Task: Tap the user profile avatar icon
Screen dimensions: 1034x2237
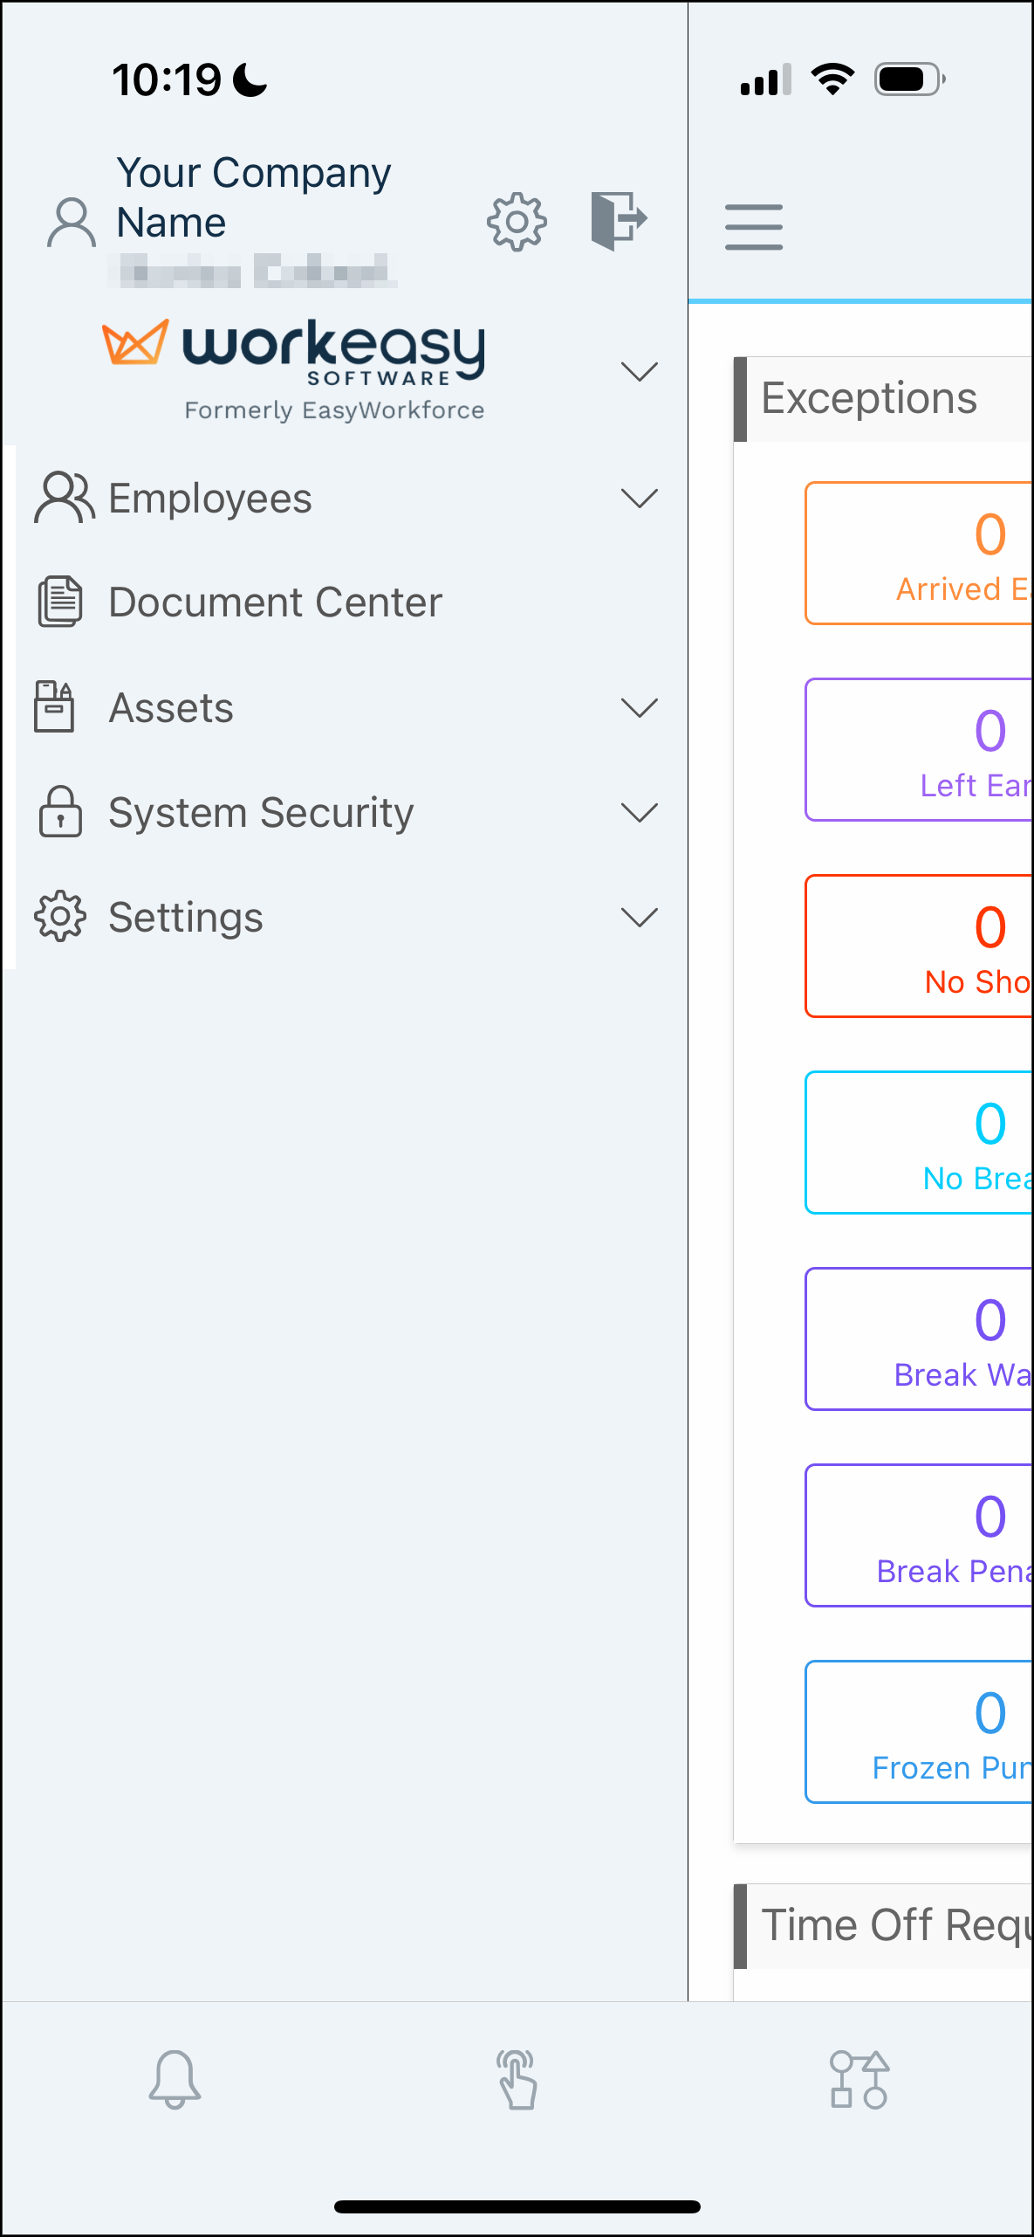Action: coord(72,223)
